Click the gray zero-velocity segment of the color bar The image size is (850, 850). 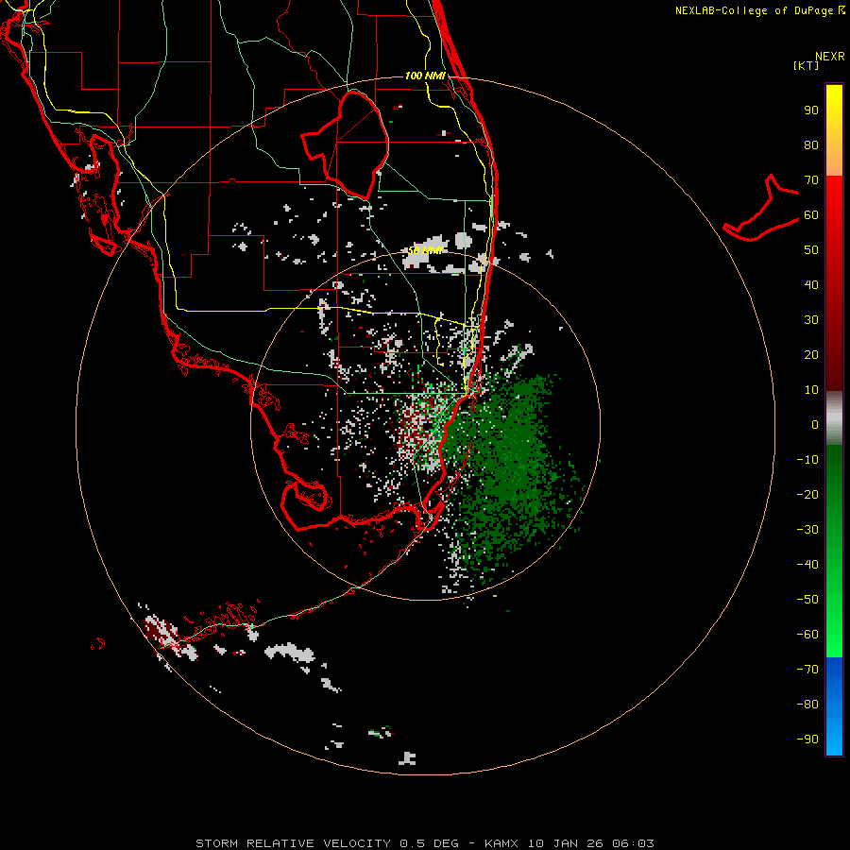coord(834,418)
